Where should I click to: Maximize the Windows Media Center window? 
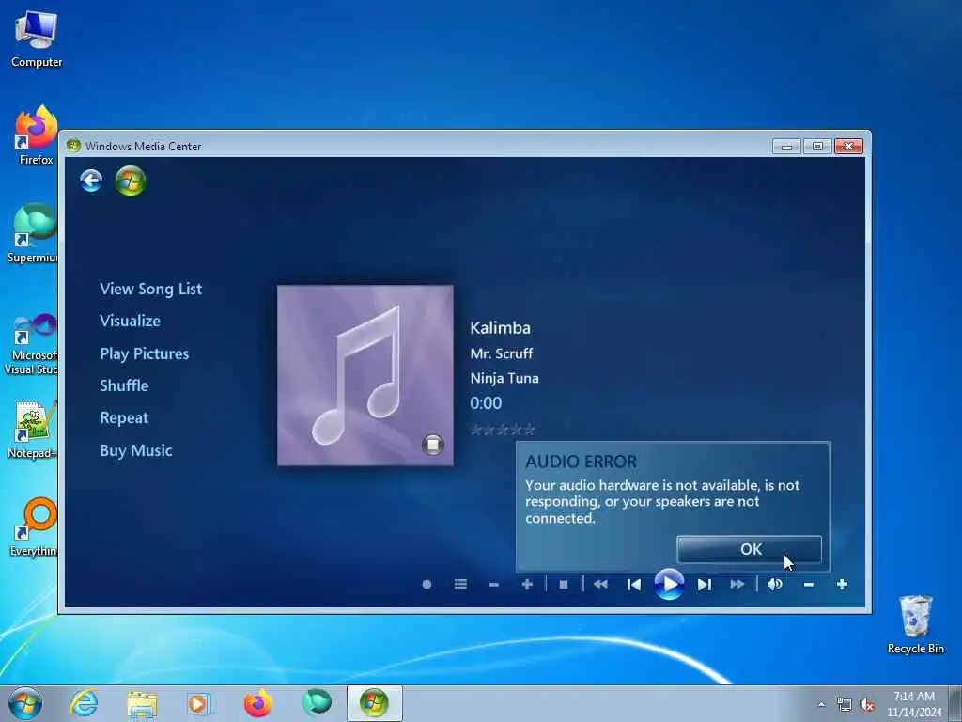click(817, 146)
